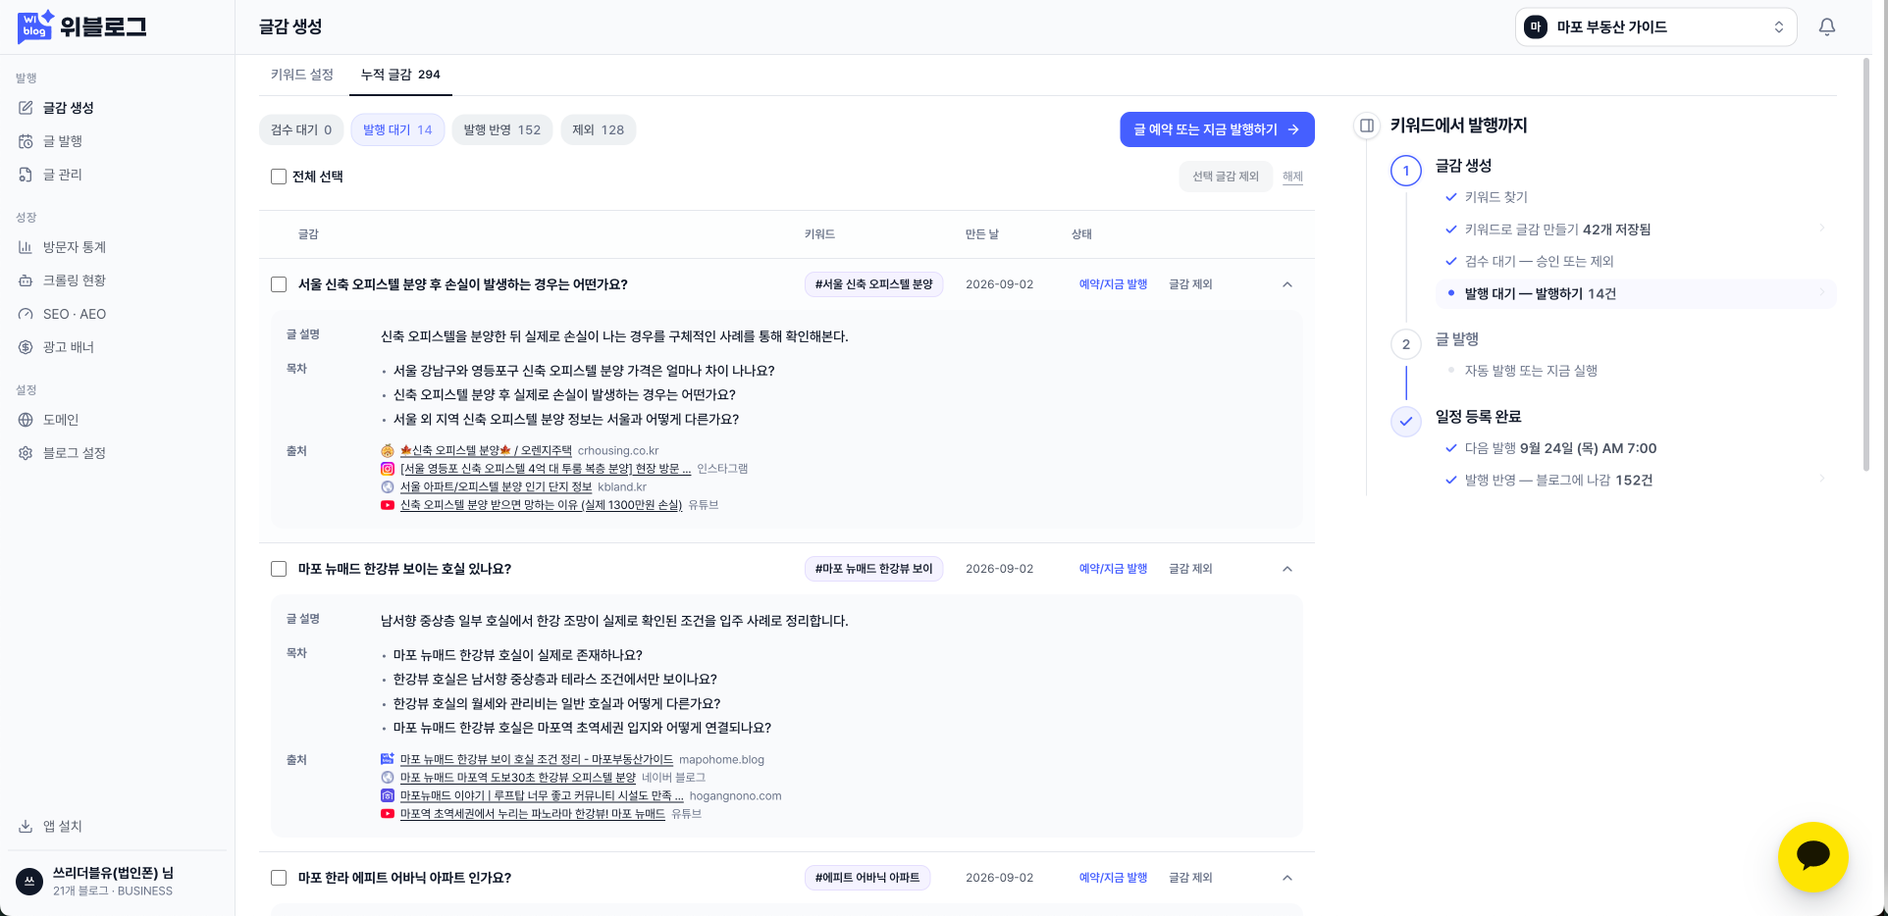Click SEO · AEO gauge icon

point(26,314)
